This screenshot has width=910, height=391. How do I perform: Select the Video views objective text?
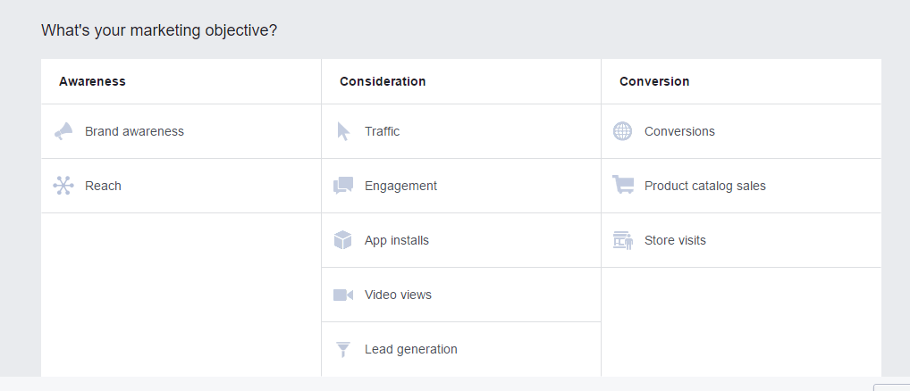398,295
